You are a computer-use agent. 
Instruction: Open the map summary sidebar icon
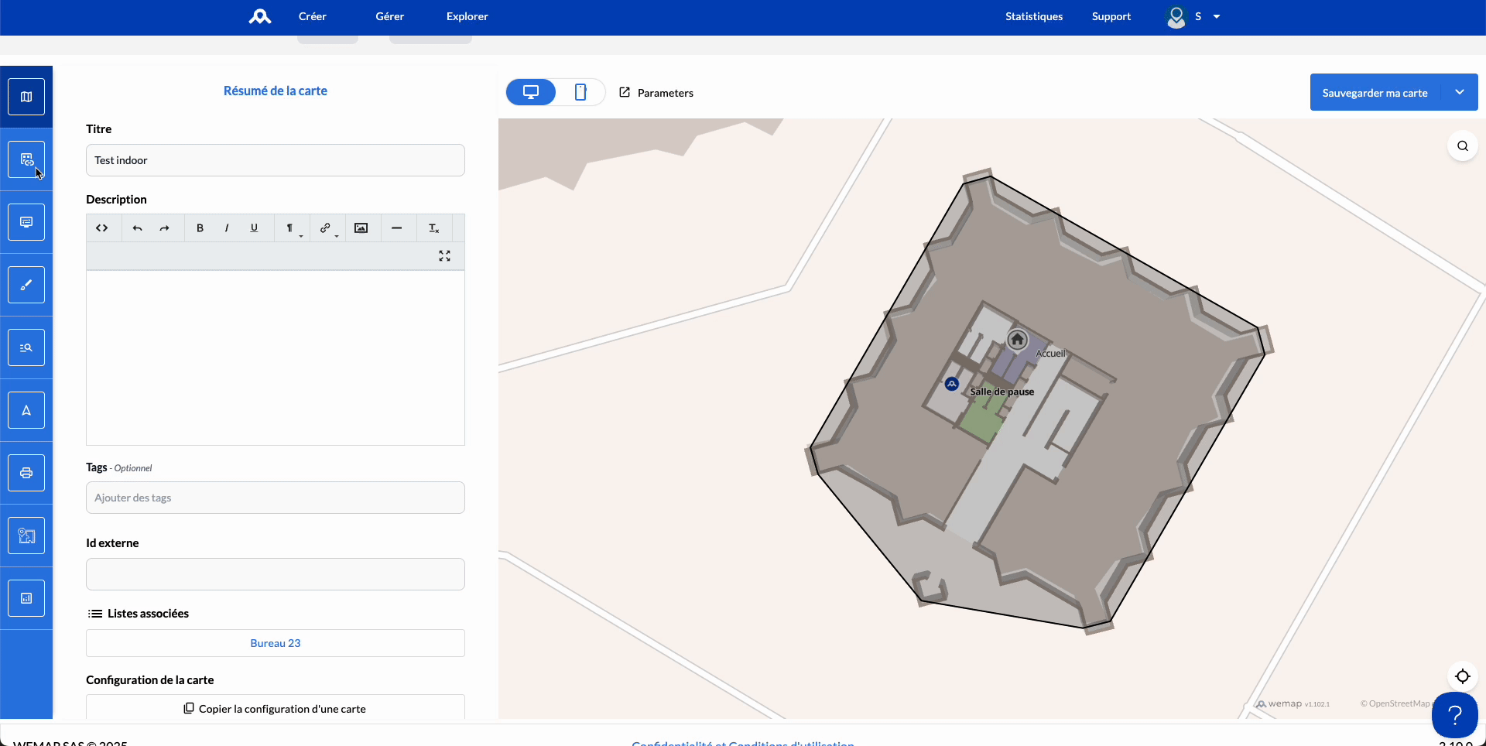26,97
